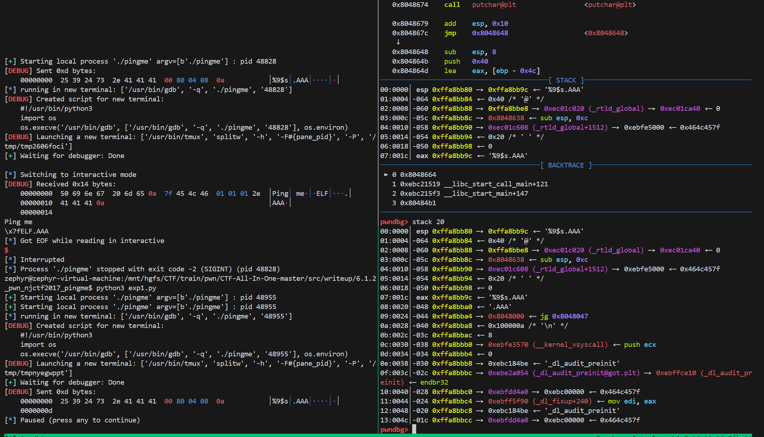
Task: Select the 'stopped with exit code -2 (SIGINT)' line
Action: pos(142,269)
